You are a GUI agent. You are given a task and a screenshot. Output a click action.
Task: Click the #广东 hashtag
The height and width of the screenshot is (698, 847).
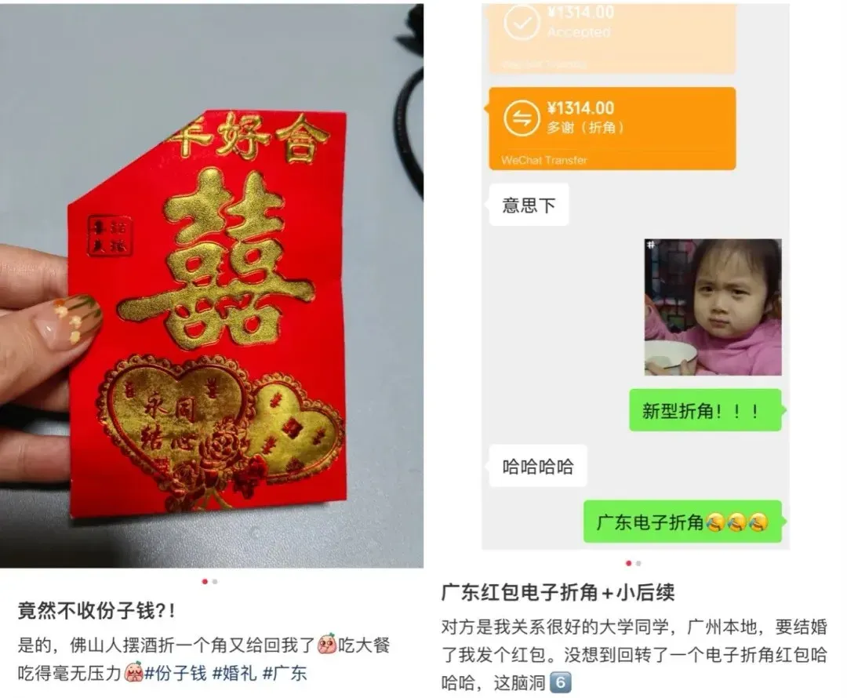coord(285,673)
